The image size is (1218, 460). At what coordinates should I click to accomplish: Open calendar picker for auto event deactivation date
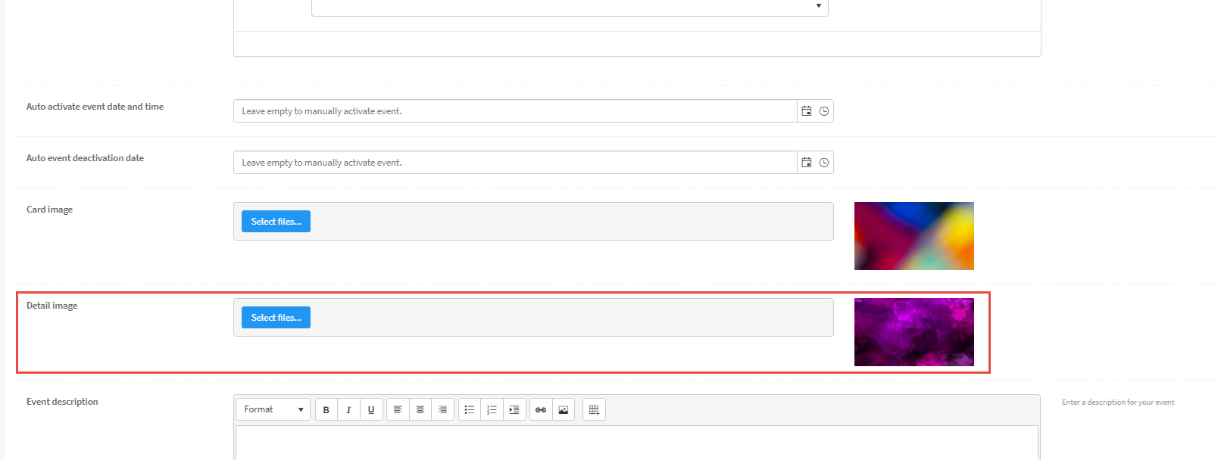coord(807,163)
